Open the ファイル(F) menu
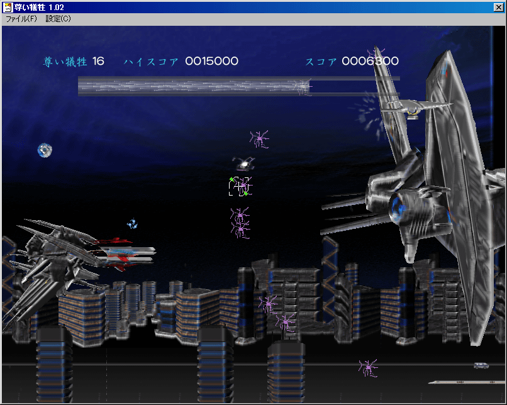The image size is (507, 405). [x=21, y=19]
